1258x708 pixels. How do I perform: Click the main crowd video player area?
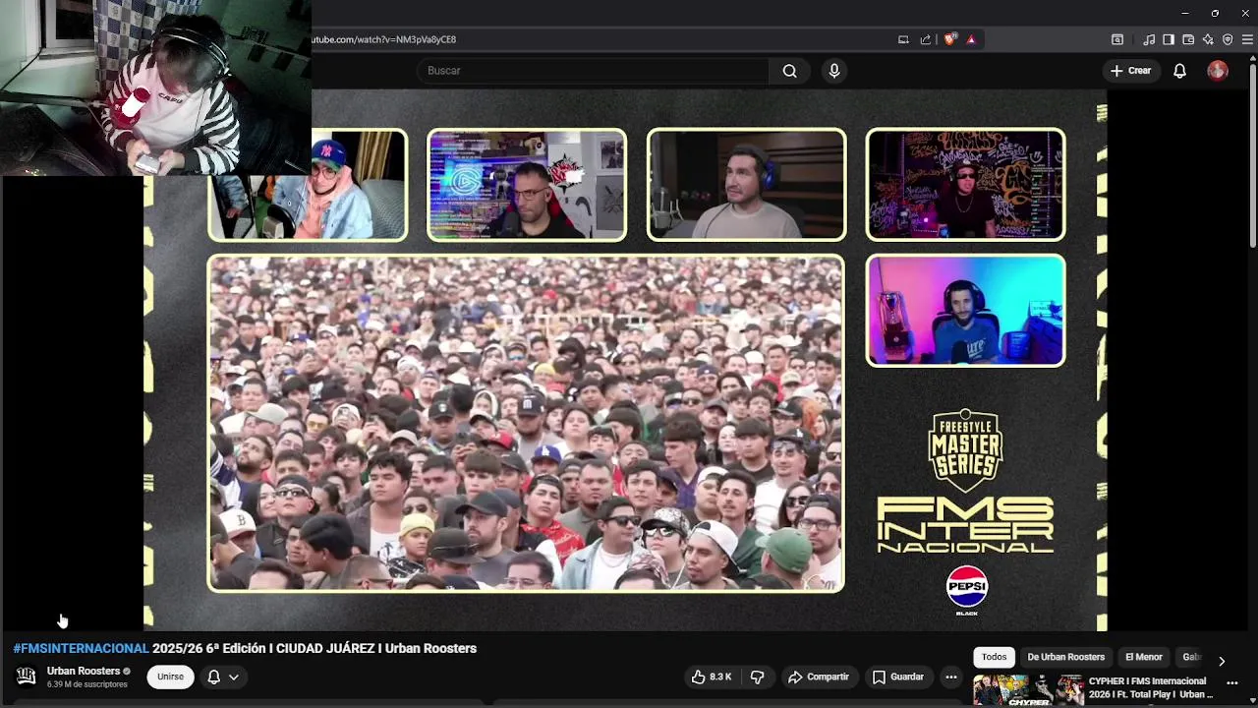point(526,424)
